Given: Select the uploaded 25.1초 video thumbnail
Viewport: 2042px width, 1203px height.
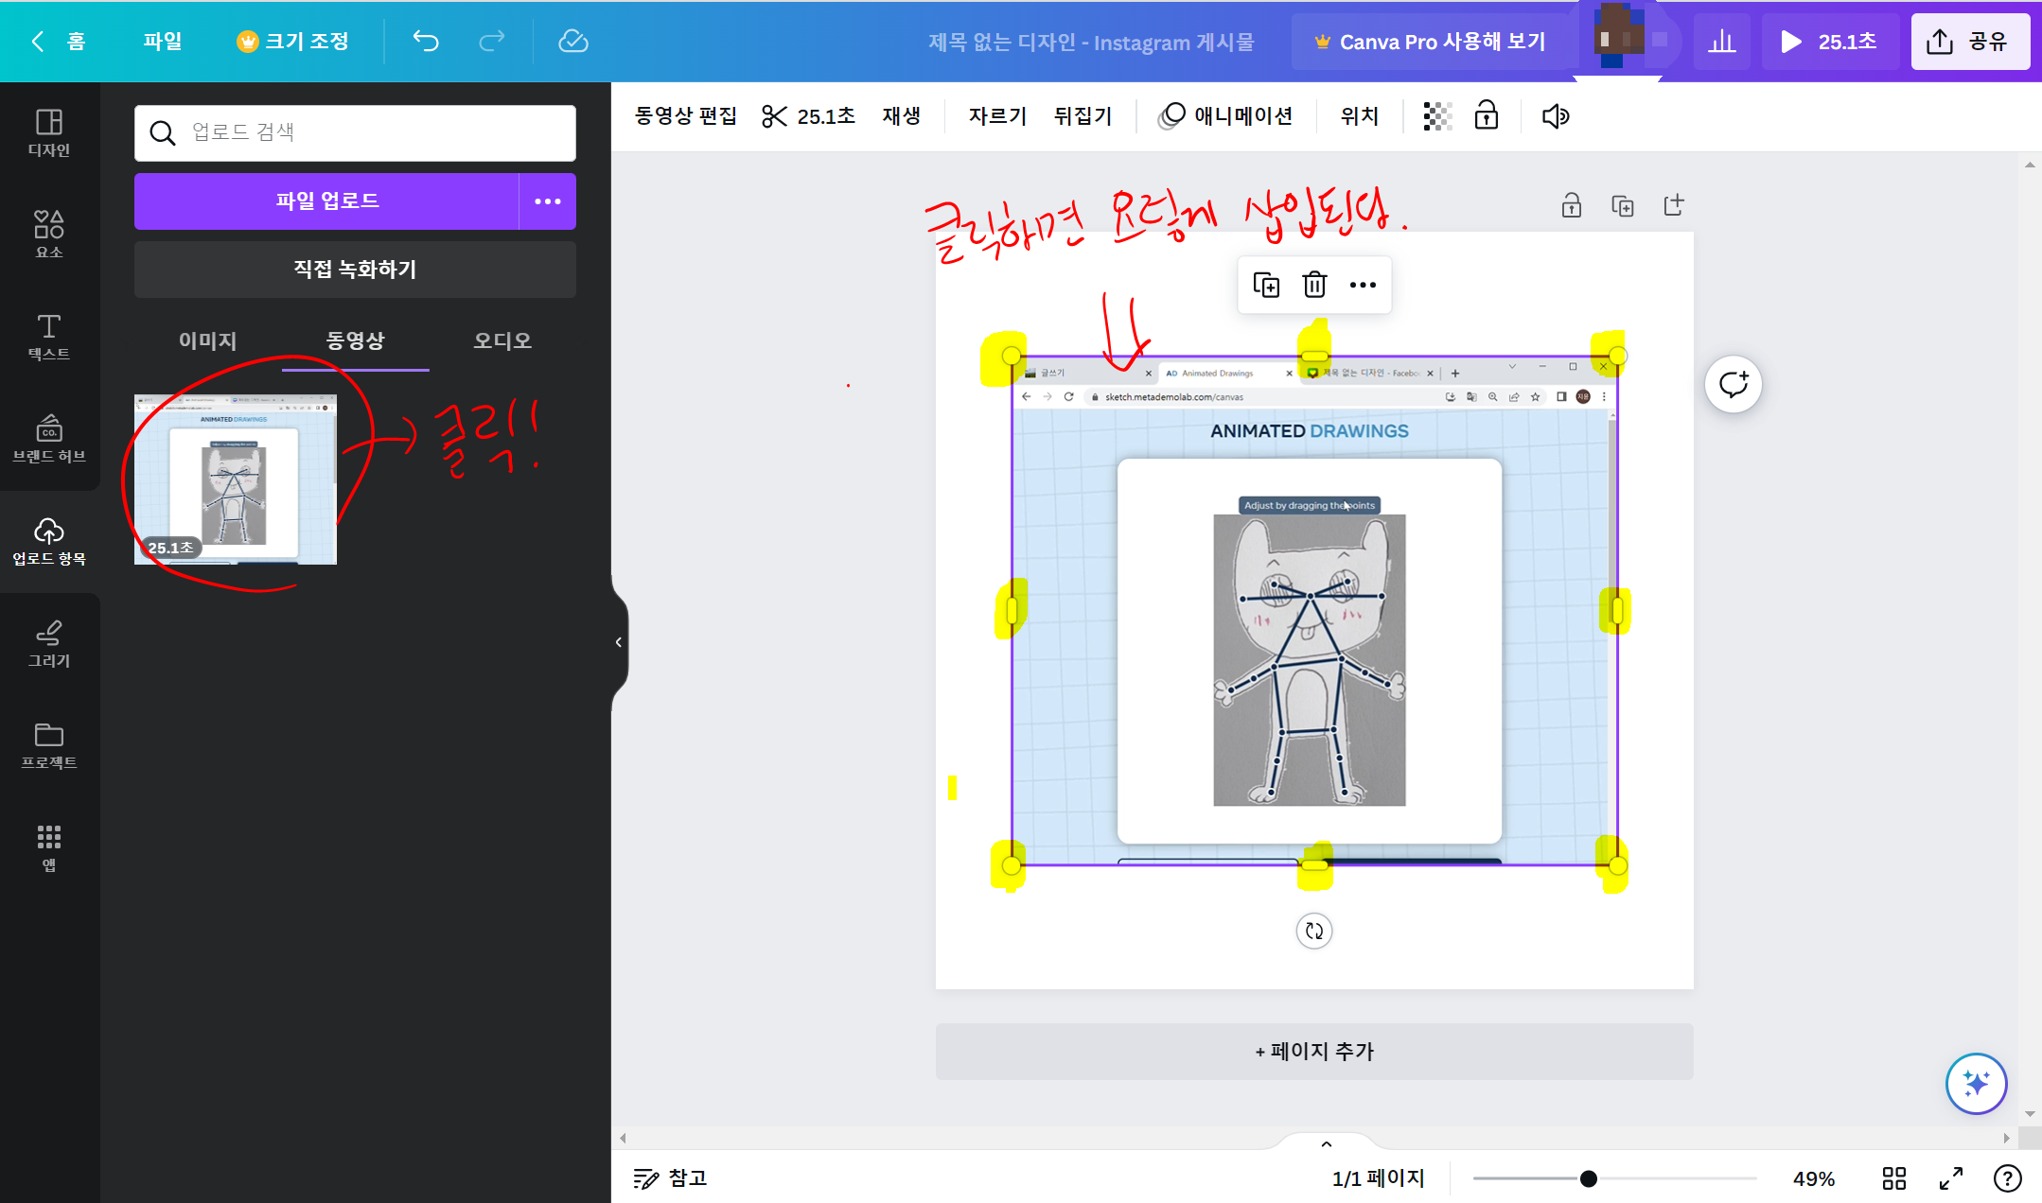Looking at the screenshot, I should (235, 479).
